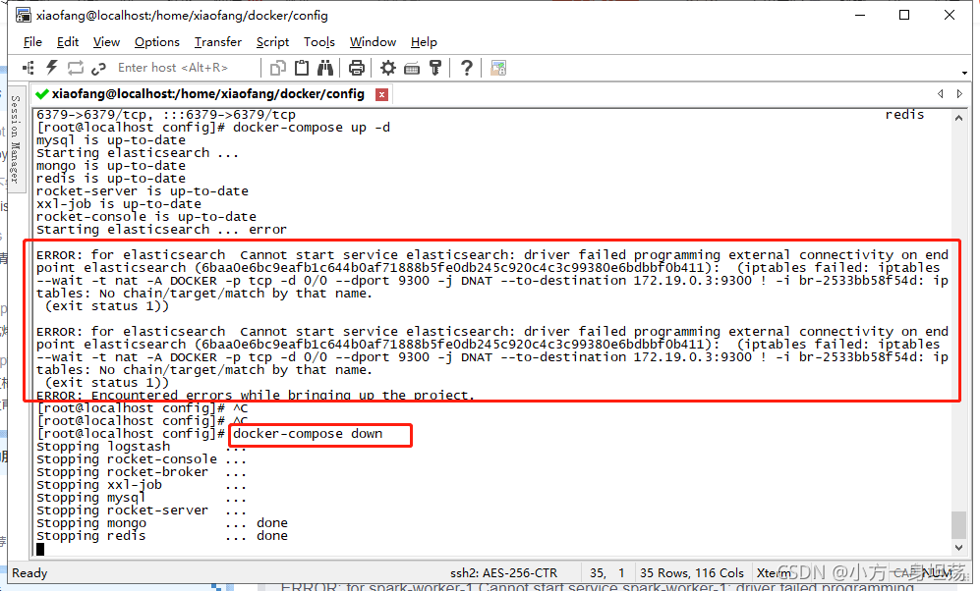Expand the vertical Session Manager side tab

point(17,138)
